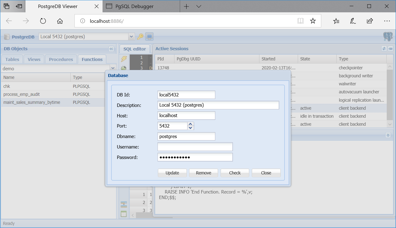
Task: Click the Description input field
Action: (x=218, y=105)
